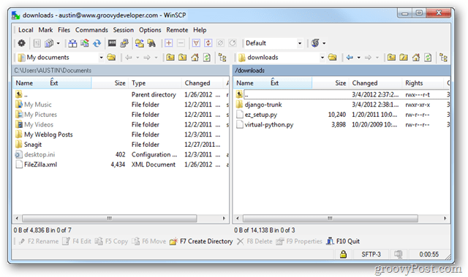Open the Help menu
Screen dimensions: 468x277
pyautogui.click(x=200, y=30)
